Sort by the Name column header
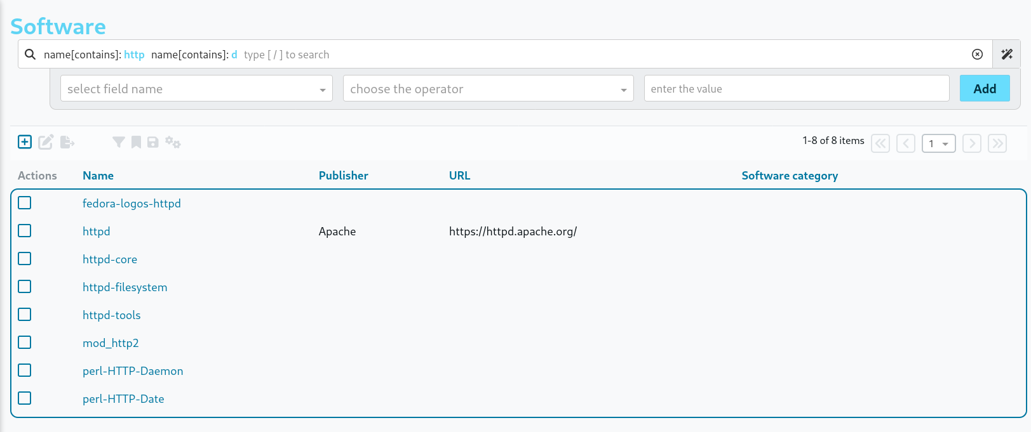Viewport: 1031px width, 432px height. (98, 176)
